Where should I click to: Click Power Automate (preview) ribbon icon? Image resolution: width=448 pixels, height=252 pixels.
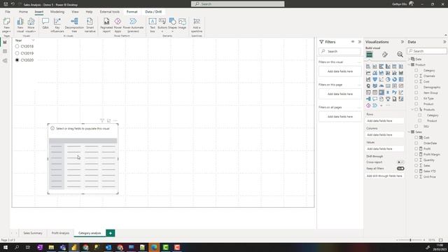[133, 25]
